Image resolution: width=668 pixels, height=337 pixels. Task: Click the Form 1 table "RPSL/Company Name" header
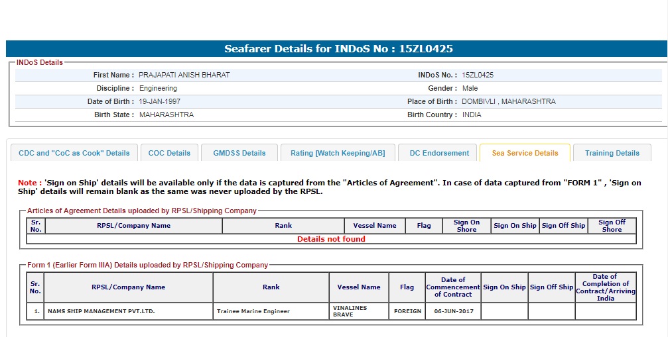click(128, 287)
